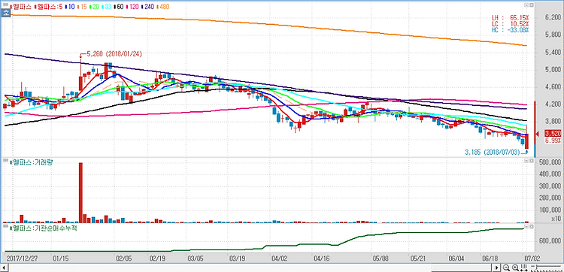This screenshot has height=272, width=564.
Task: Click the tall volume bar near 01/24
Action: pyautogui.click(x=80, y=192)
